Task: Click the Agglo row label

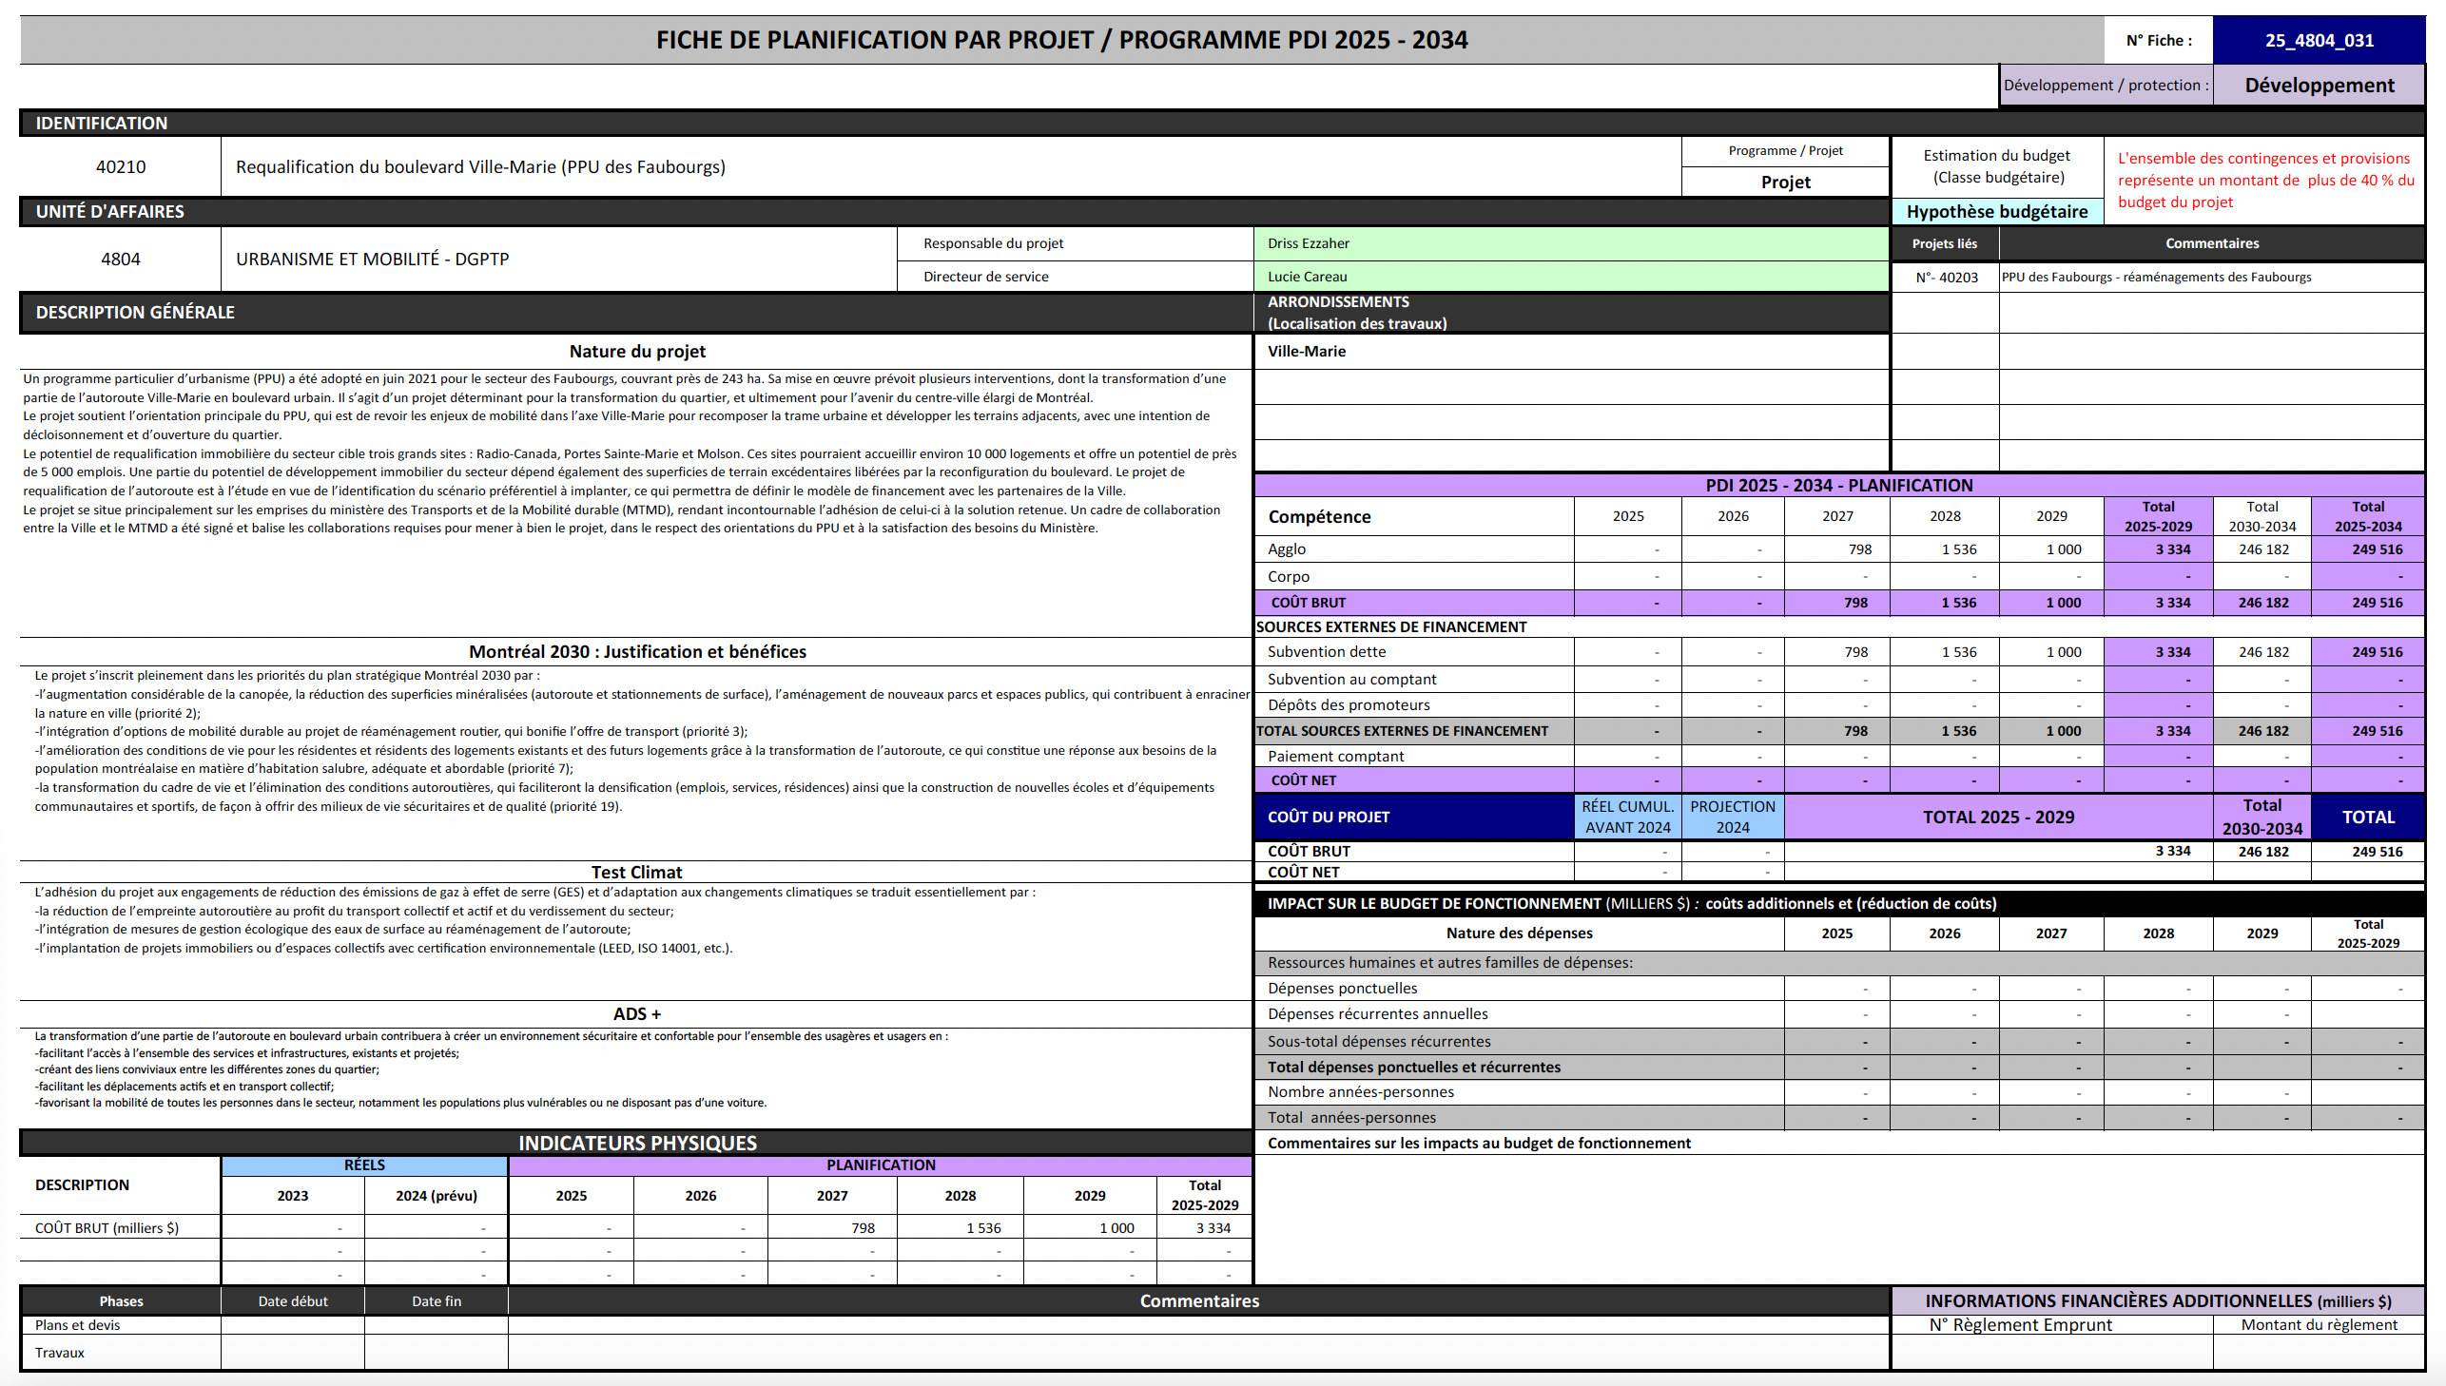Action: click(1287, 549)
